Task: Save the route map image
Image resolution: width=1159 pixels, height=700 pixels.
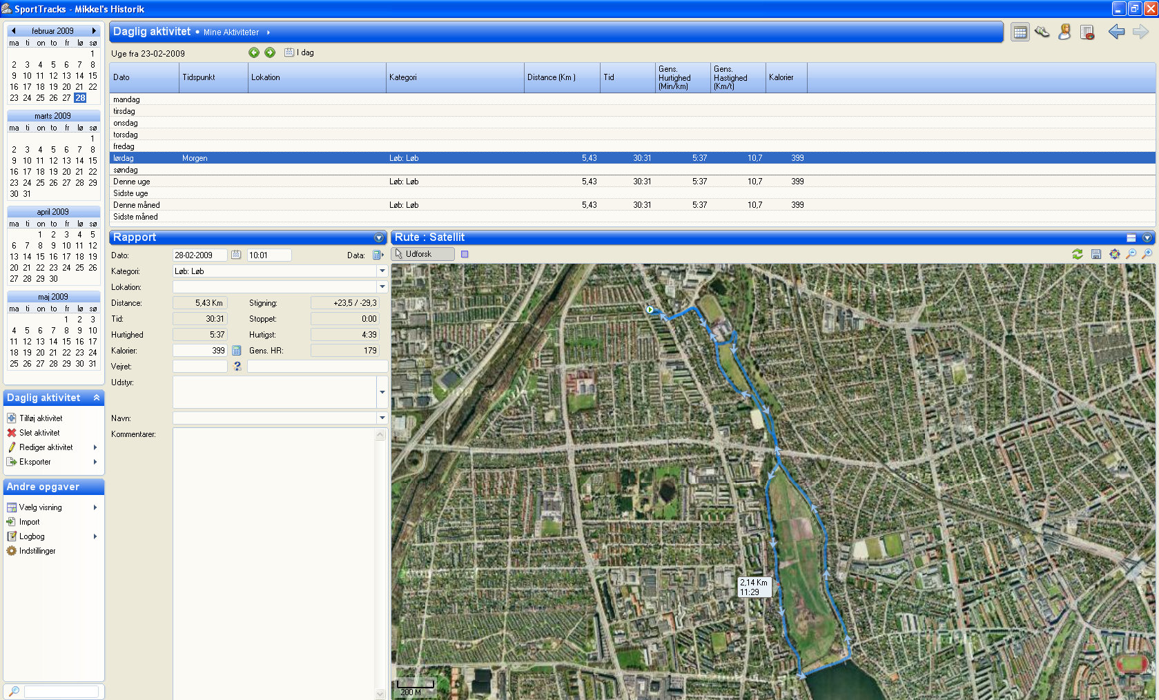Action: click(1096, 254)
